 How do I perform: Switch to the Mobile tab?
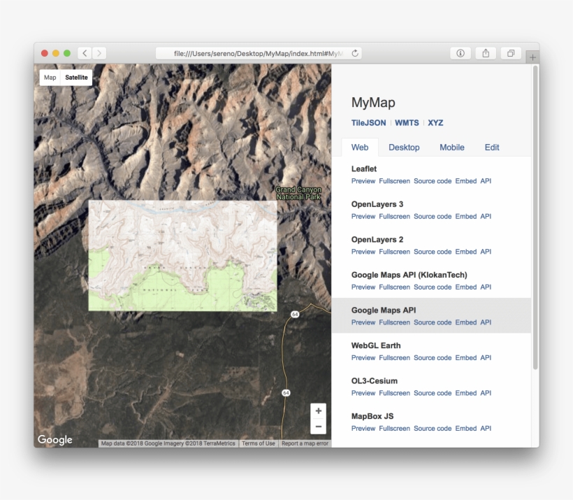[x=452, y=148]
